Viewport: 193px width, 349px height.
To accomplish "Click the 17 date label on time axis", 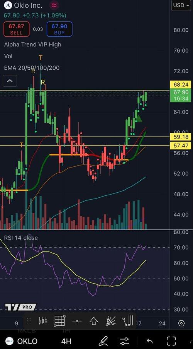I will pos(138,323).
